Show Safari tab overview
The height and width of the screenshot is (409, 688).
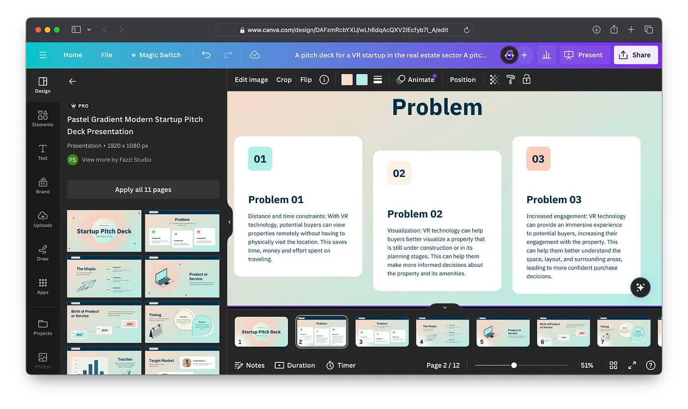[649, 29]
